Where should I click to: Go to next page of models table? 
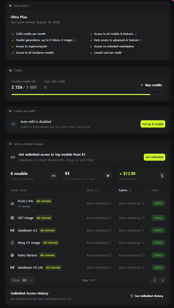163,280
